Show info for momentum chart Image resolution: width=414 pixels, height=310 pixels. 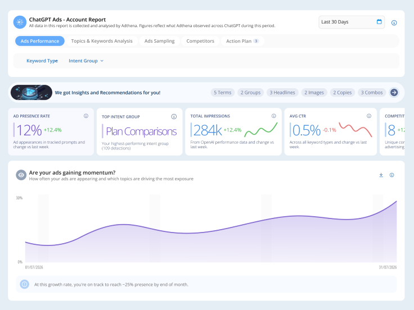point(392,175)
